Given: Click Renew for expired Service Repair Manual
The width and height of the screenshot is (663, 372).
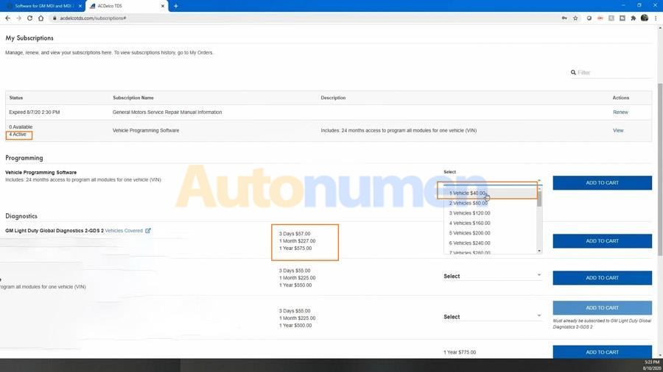Looking at the screenshot, I should pyautogui.click(x=620, y=112).
